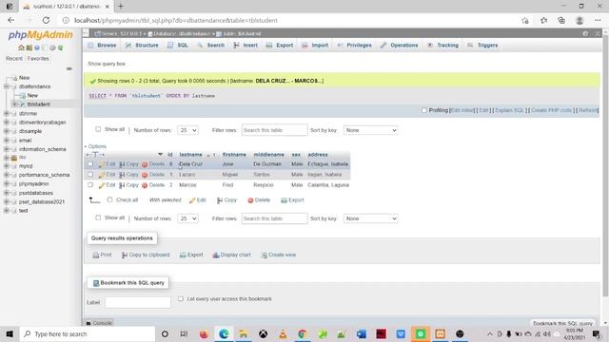
Task: Open the upper Sort by key dropdown
Action: click(x=370, y=130)
